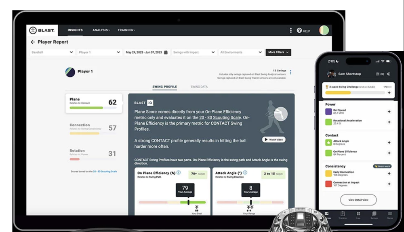Open the user avatar in top bar
Viewport: 404px width, 232px height.
(324, 30)
